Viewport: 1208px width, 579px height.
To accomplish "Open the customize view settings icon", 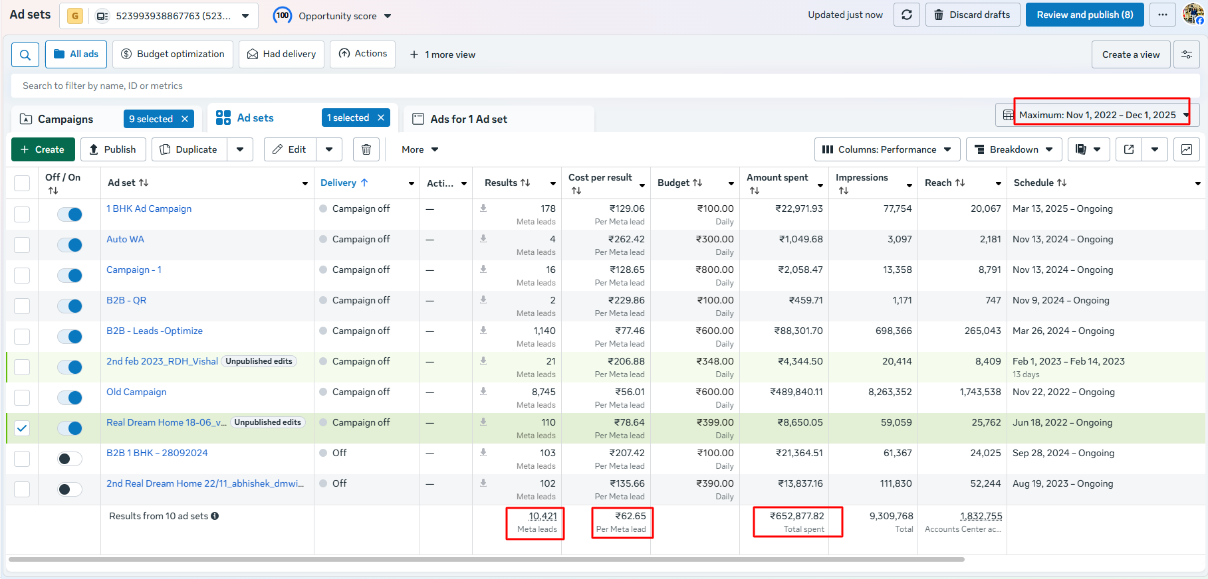I will click(x=1187, y=54).
